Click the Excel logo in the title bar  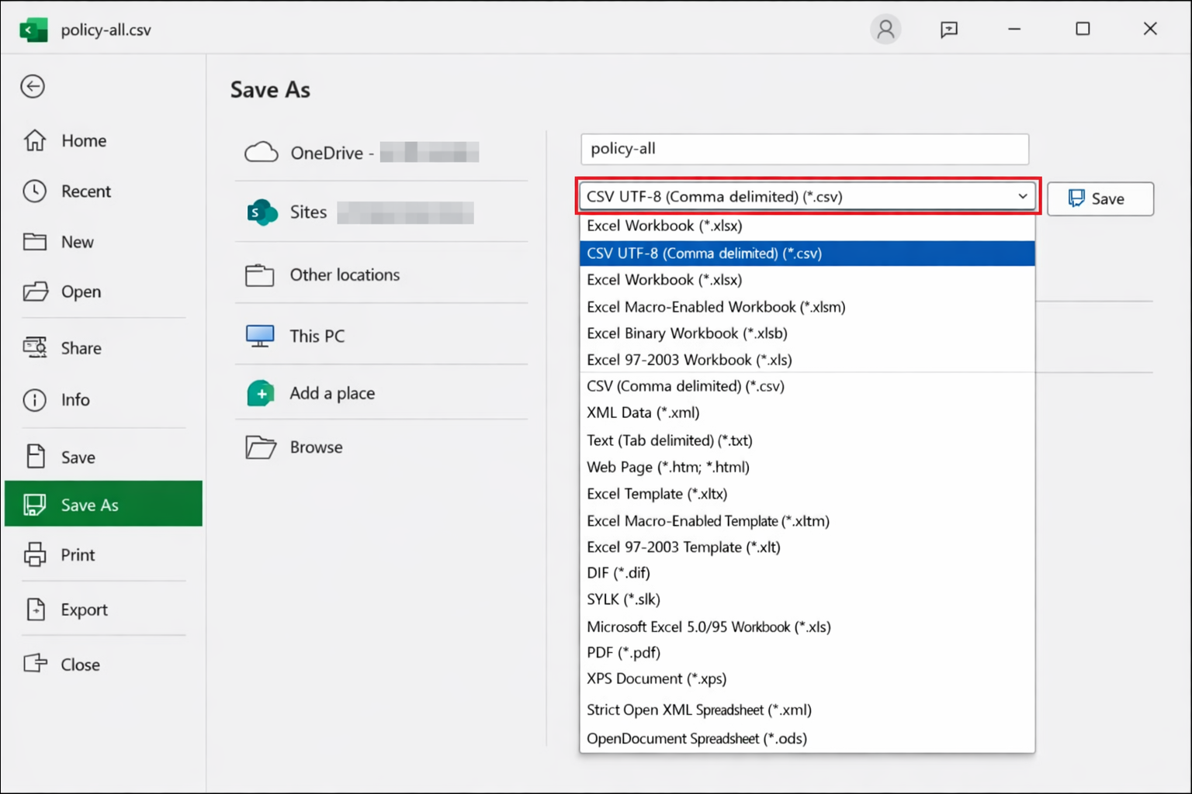33,30
